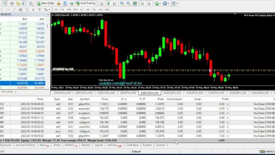Select the Arrows drawing tool
This screenshot has width=275, height=155.
46,9
